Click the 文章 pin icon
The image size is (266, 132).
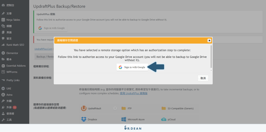pyautogui.click(x=3, y=14)
